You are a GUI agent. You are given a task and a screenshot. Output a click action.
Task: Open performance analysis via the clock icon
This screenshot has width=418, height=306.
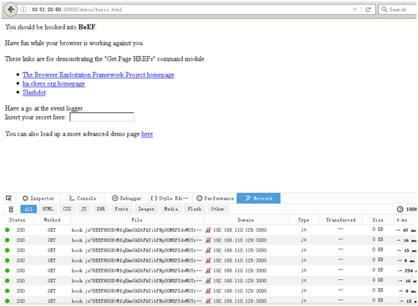click(400, 209)
